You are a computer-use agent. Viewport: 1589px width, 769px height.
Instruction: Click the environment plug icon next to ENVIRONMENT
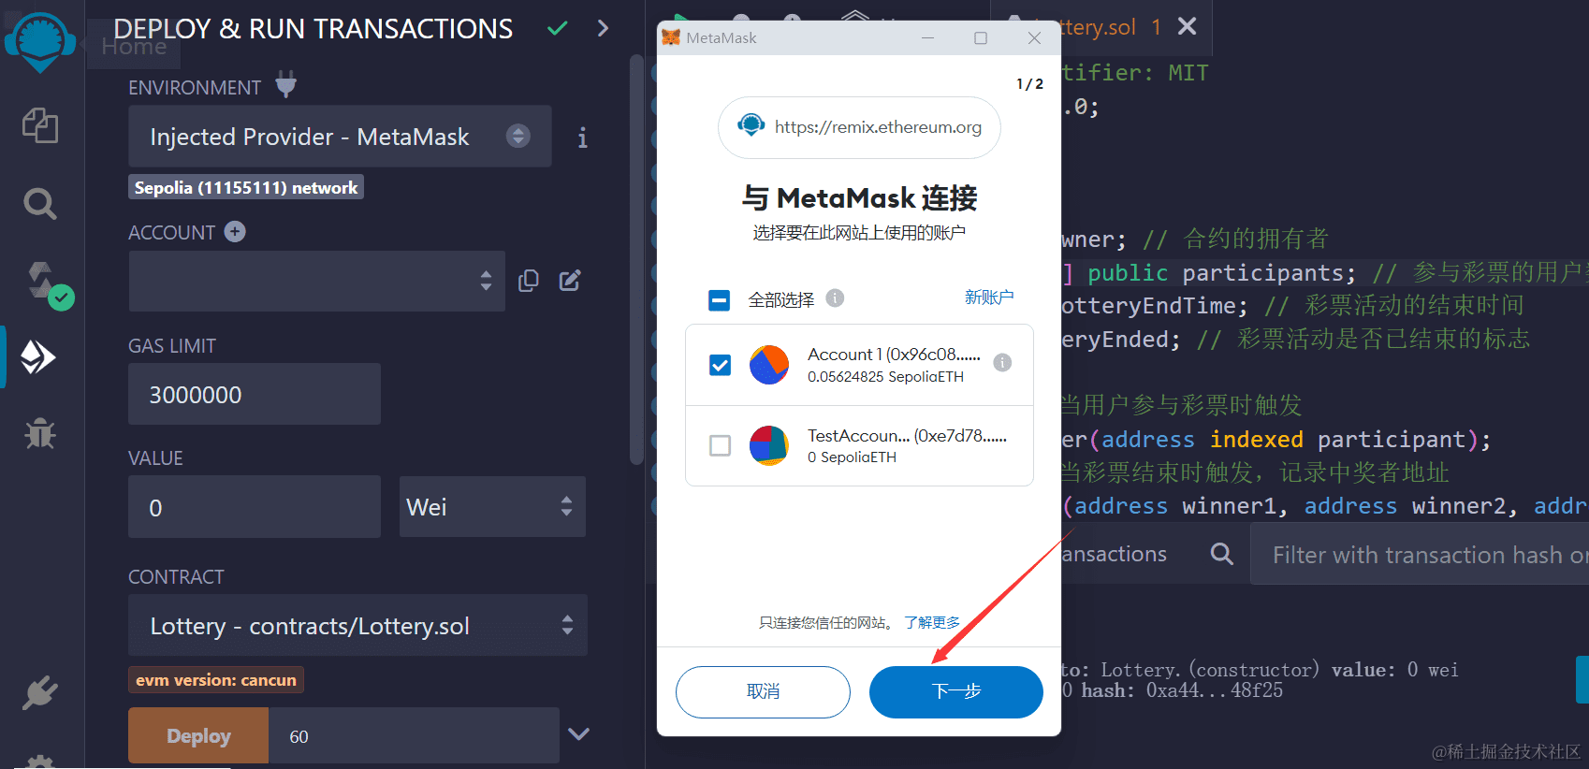(x=285, y=85)
